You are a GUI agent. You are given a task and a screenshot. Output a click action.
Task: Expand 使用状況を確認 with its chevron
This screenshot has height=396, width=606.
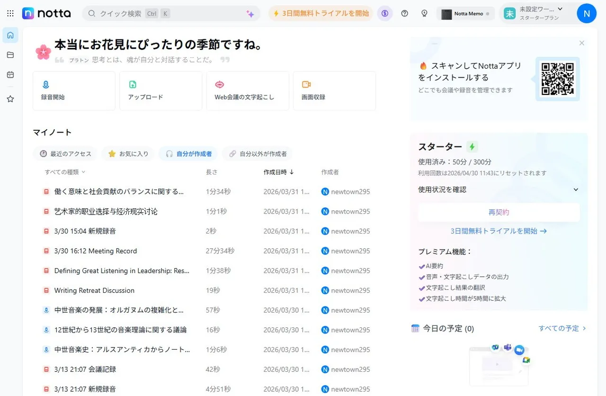coord(575,189)
